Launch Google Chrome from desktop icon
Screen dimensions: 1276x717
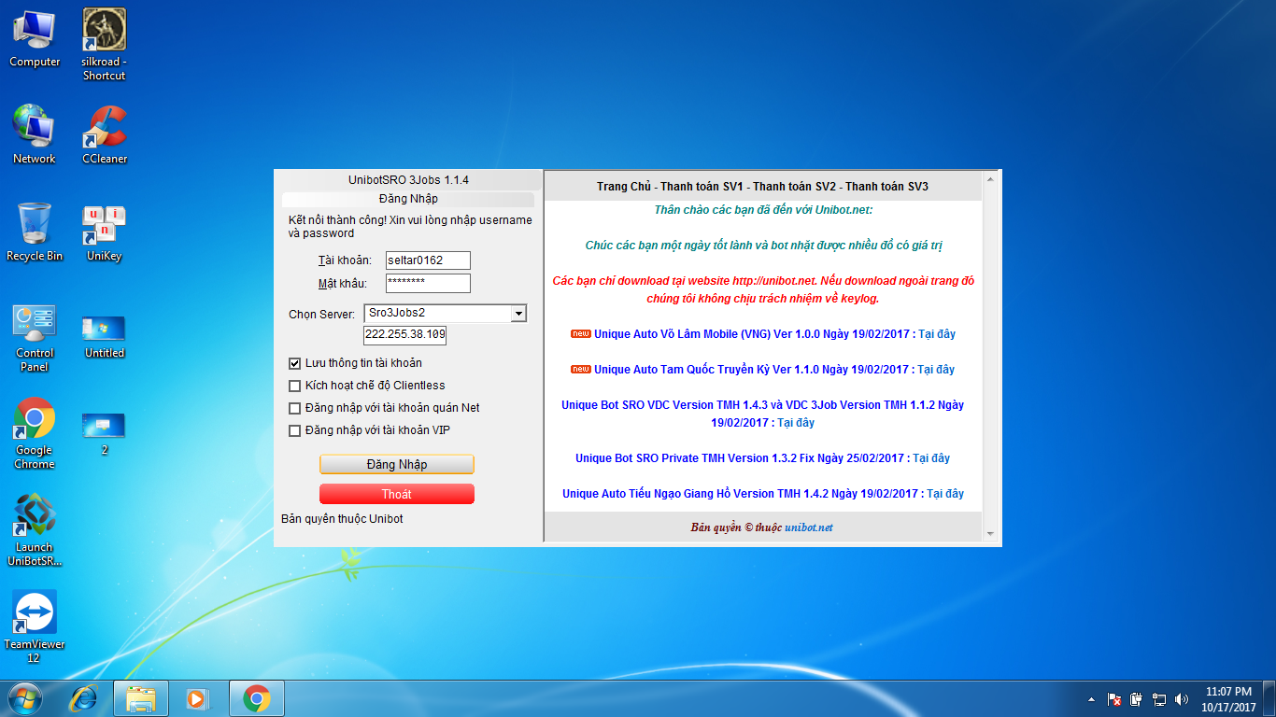[35, 434]
